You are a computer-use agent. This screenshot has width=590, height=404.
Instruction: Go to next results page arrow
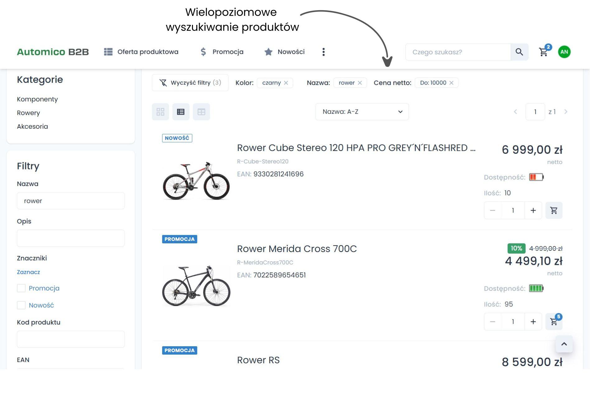(x=566, y=112)
